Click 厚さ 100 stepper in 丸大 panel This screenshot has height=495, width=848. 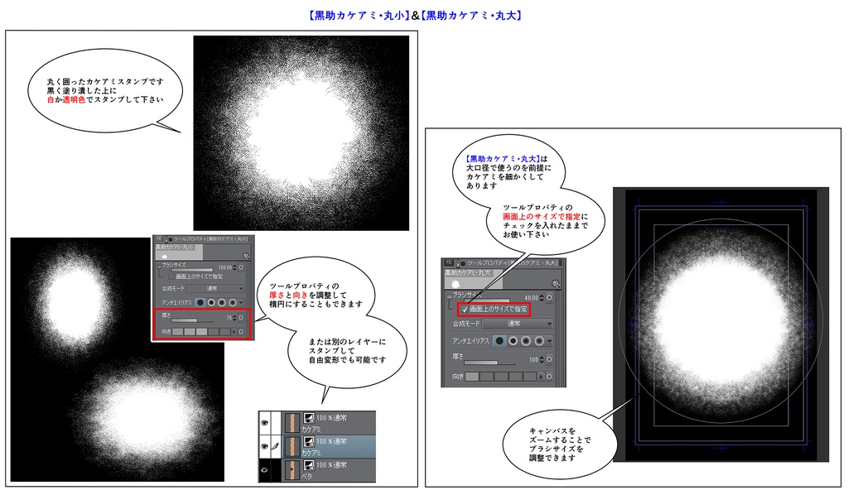[x=542, y=359]
